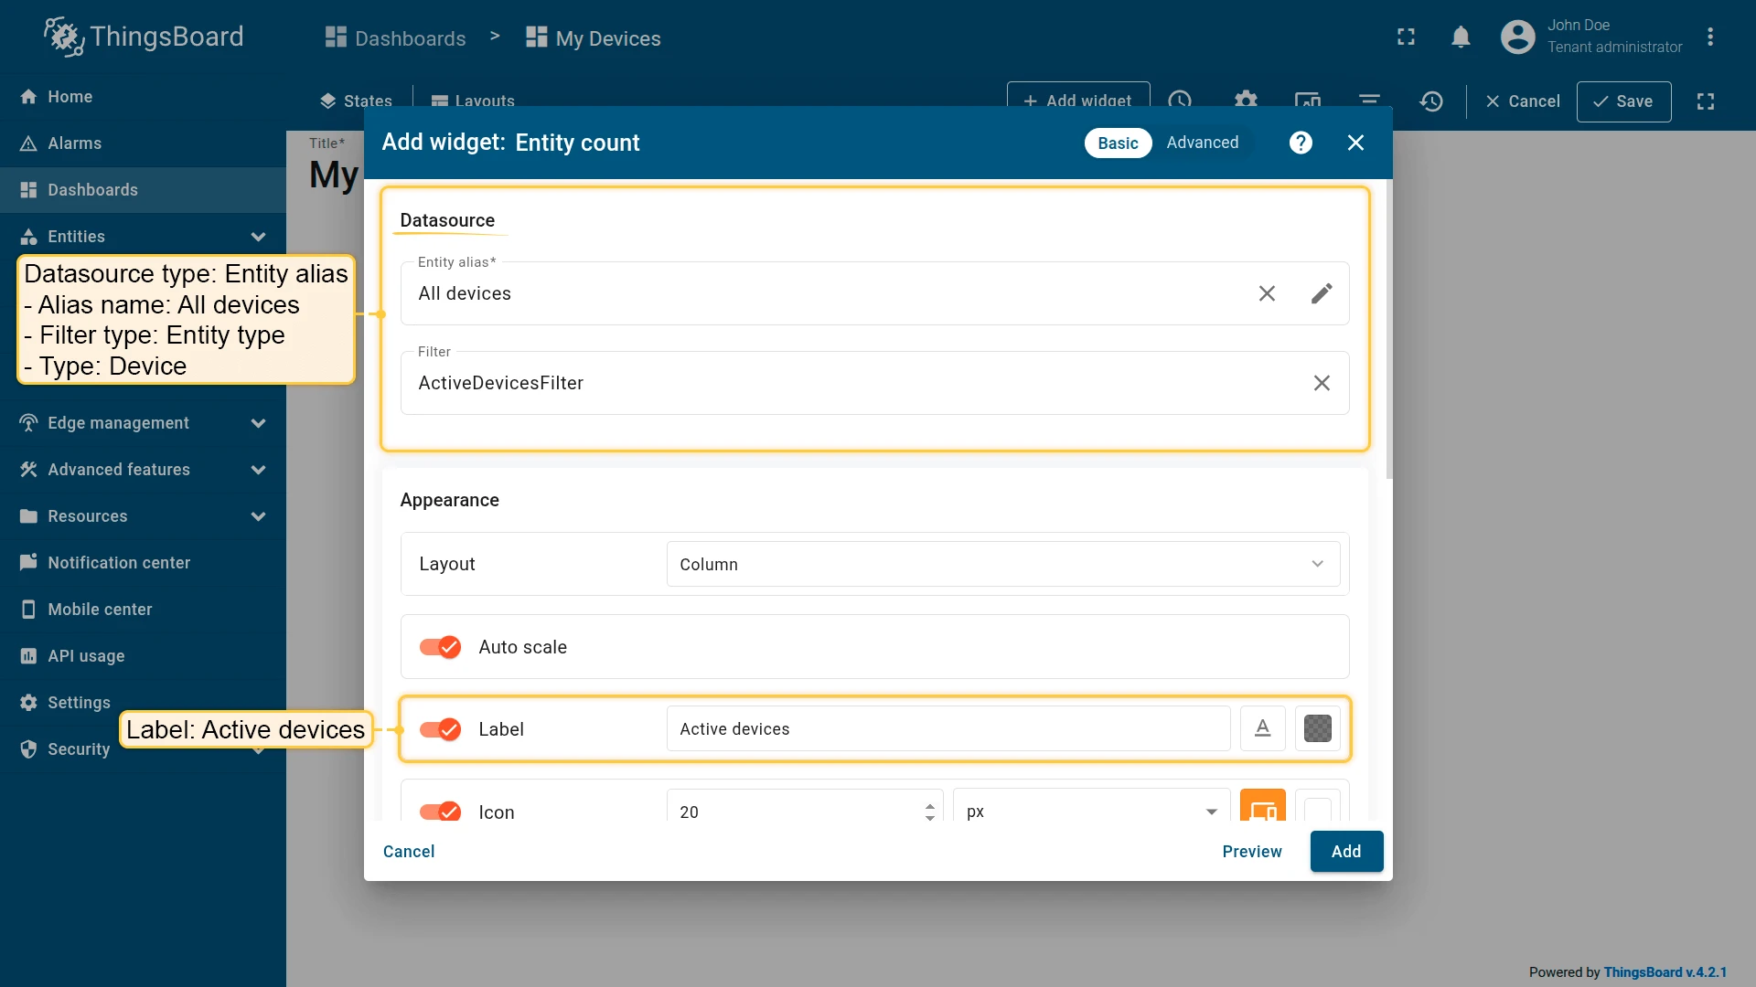Disable the Auto scale toggle
Image resolution: width=1756 pixels, height=987 pixels.
(440, 647)
